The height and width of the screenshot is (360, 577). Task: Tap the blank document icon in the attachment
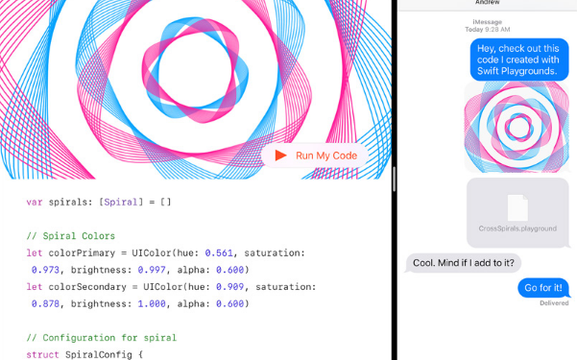517,207
